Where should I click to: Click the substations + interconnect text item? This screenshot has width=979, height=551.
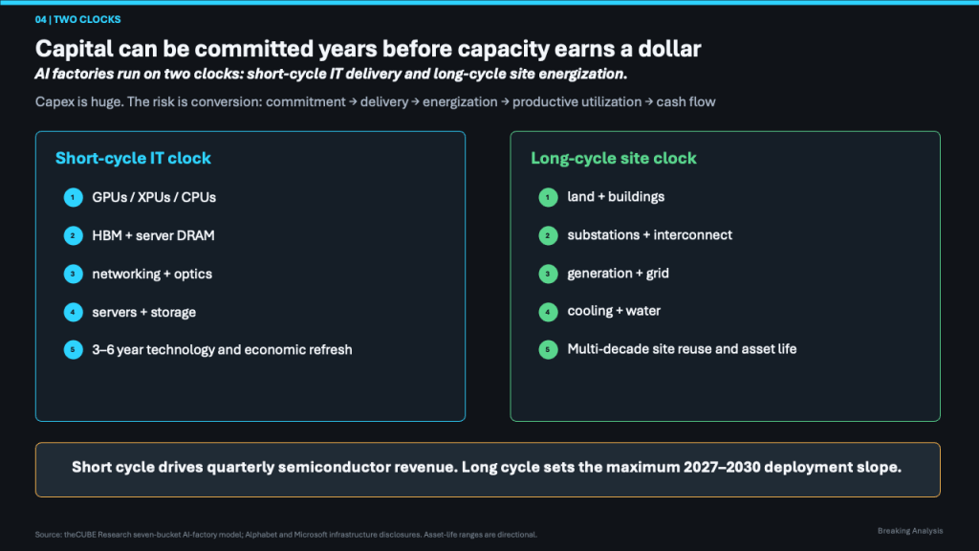[650, 235]
